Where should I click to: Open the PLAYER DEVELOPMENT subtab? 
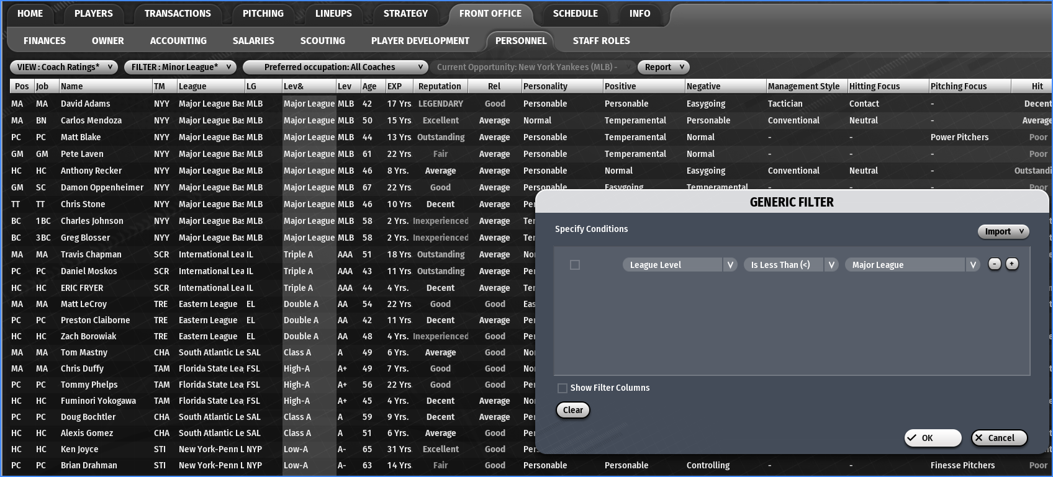(420, 41)
